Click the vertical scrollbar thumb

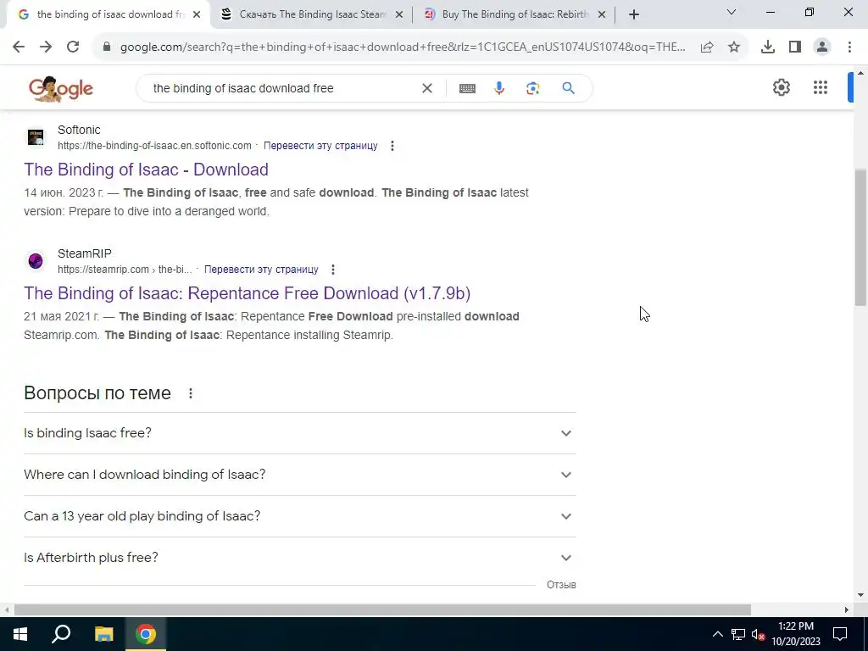click(x=860, y=237)
